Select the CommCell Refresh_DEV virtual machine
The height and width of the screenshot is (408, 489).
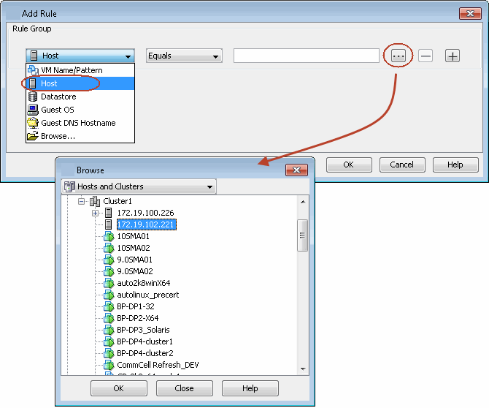[158, 365]
